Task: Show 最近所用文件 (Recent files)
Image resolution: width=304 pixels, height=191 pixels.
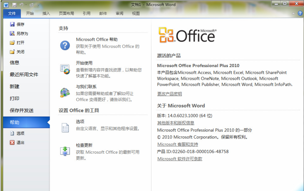Action: 24,75
